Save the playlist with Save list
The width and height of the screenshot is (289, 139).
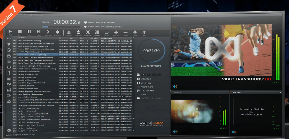tap(78, 33)
